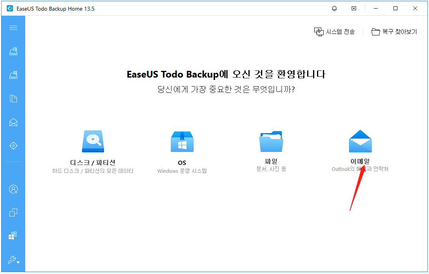Open System clone grid icon in sidebar
Viewport: 429px width, 274px height.
point(13,235)
